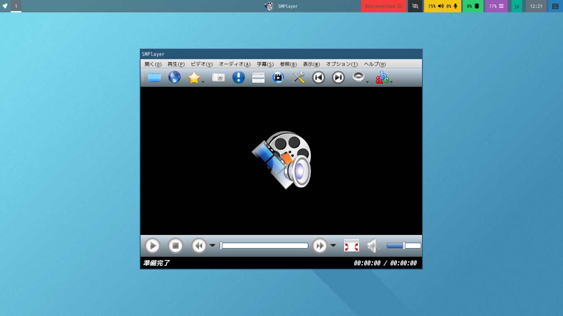Click the SMPlayer logo in video area
The width and height of the screenshot is (563, 316).
(282, 160)
